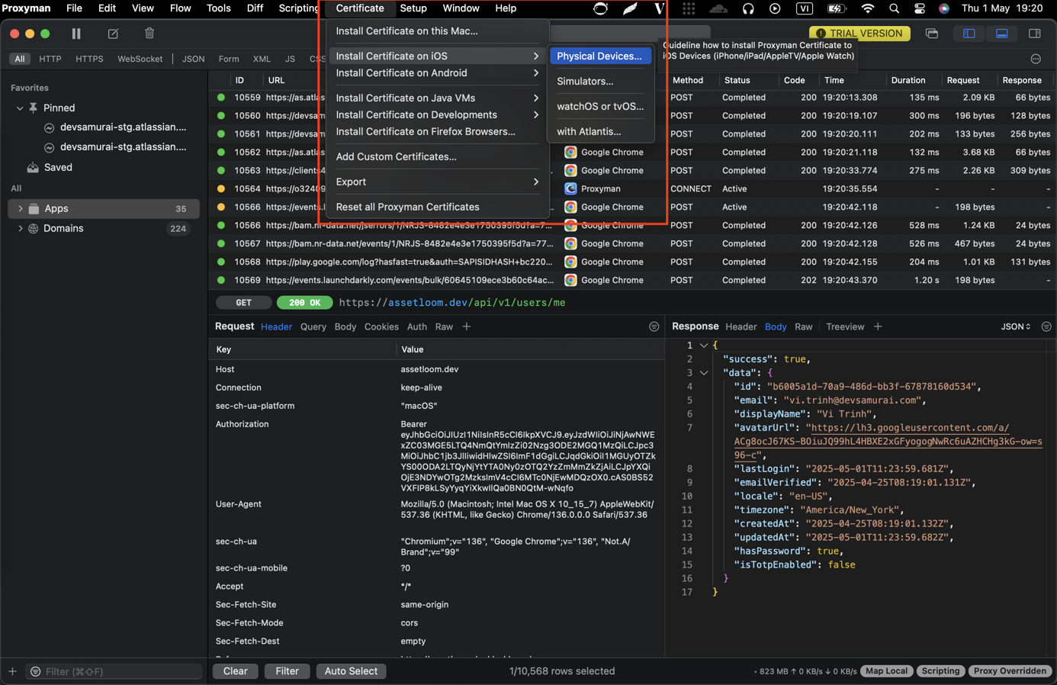This screenshot has width=1057, height=685.
Task: Select request row 10569 launchdarkly
Action: [x=633, y=280]
